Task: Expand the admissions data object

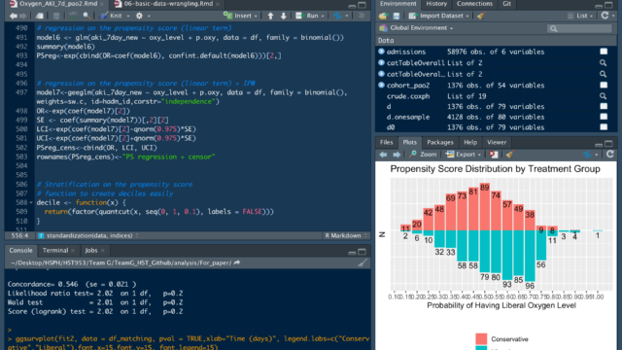Action: click(381, 52)
